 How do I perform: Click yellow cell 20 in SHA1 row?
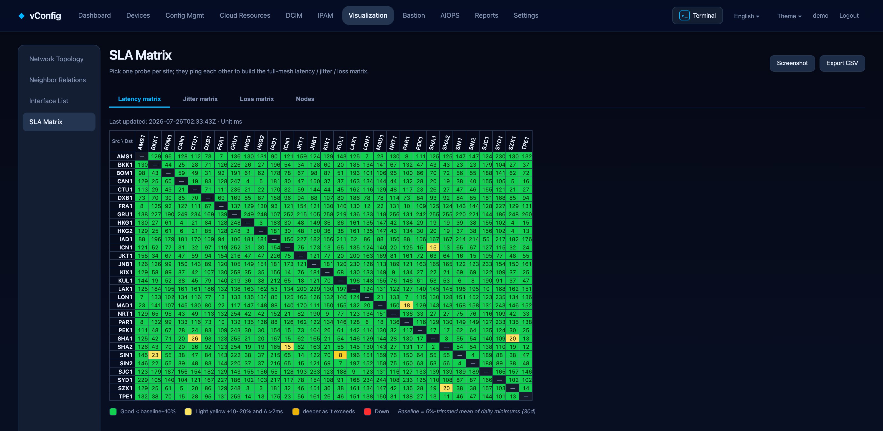(512, 338)
